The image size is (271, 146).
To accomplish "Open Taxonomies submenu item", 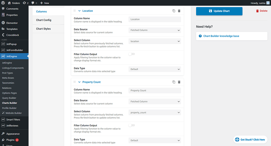I will [x=8, y=83].
